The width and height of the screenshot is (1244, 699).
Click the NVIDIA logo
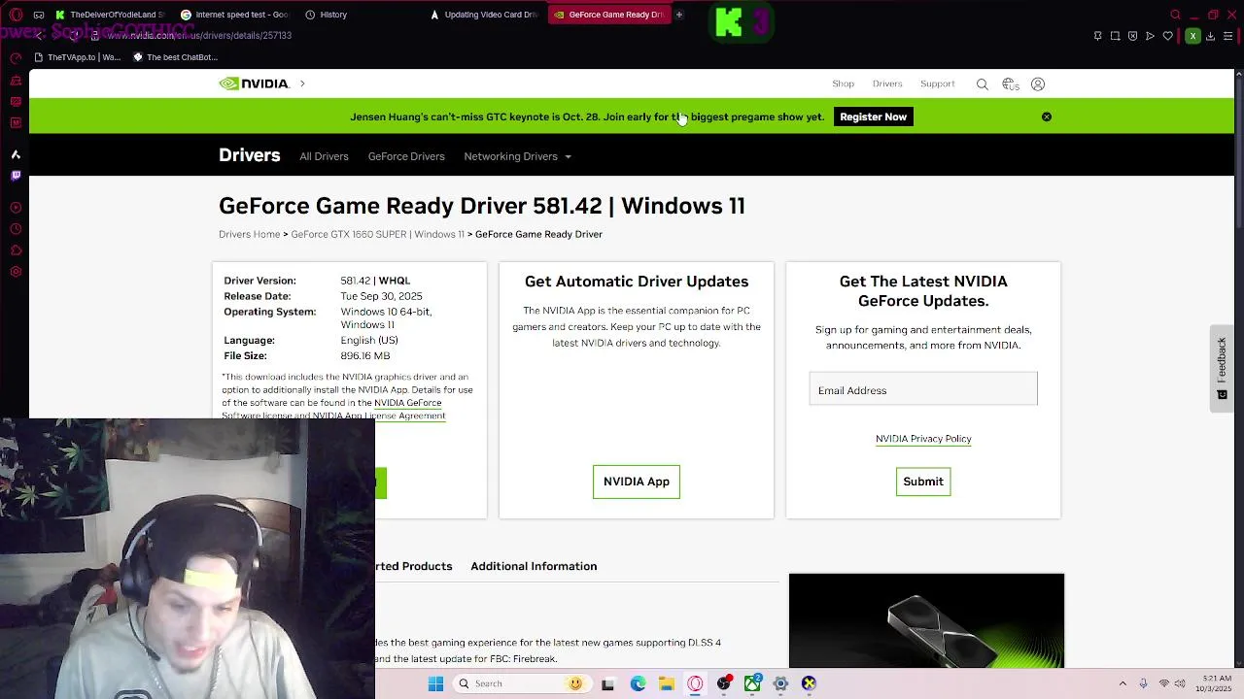pos(254,83)
